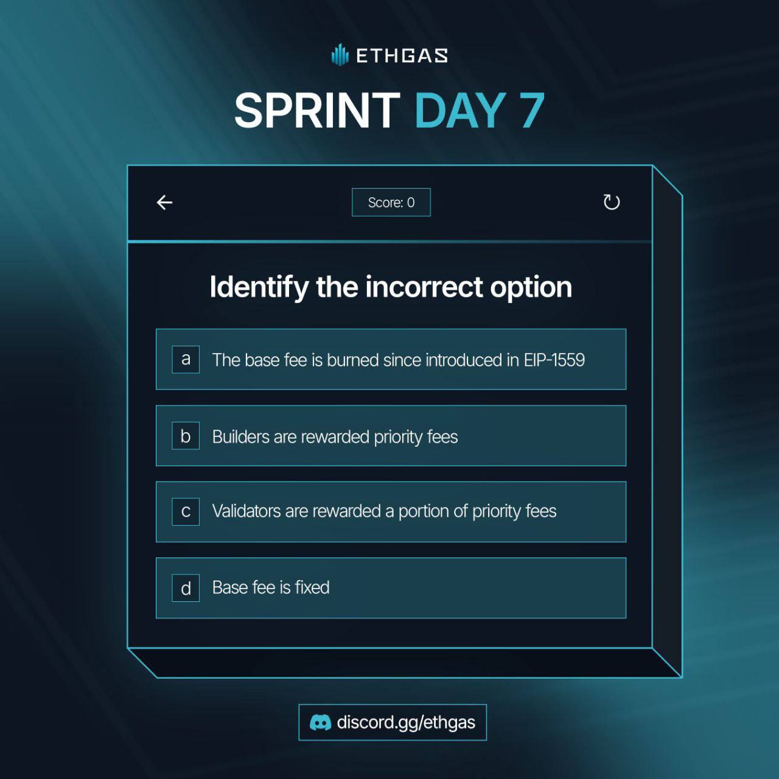Image resolution: width=779 pixels, height=779 pixels.
Task: Click the letter d option box
Action: [186, 588]
